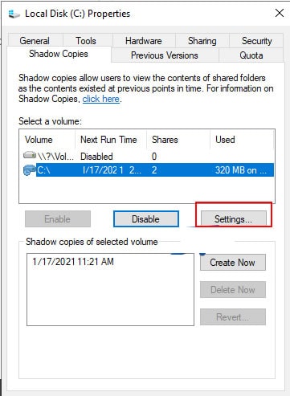Follow the 'click here' link about Shadow Copies
The image size is (290, 396).
(x=101, y=99)
